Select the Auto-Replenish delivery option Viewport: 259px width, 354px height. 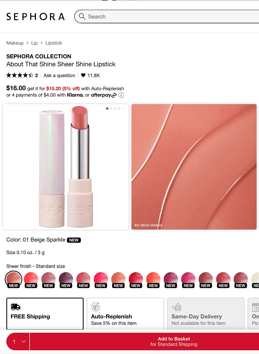125,314
